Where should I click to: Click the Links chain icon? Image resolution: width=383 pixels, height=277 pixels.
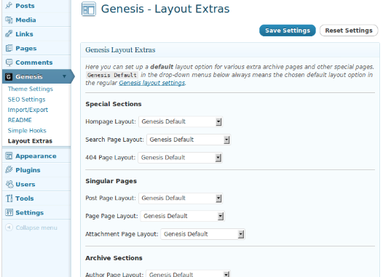9,33
